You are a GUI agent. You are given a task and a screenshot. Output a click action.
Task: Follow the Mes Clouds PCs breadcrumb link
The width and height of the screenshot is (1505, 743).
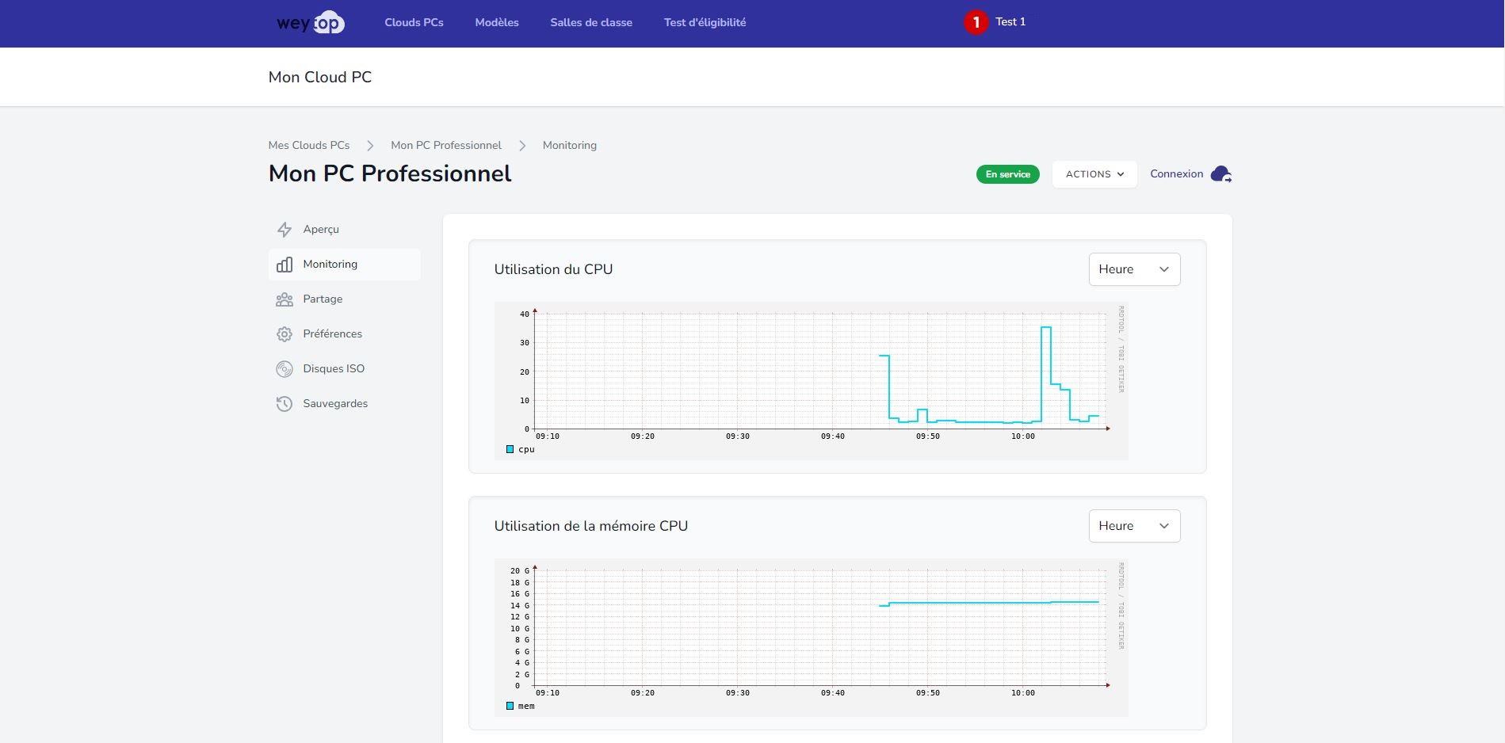(x=308, y=145)
